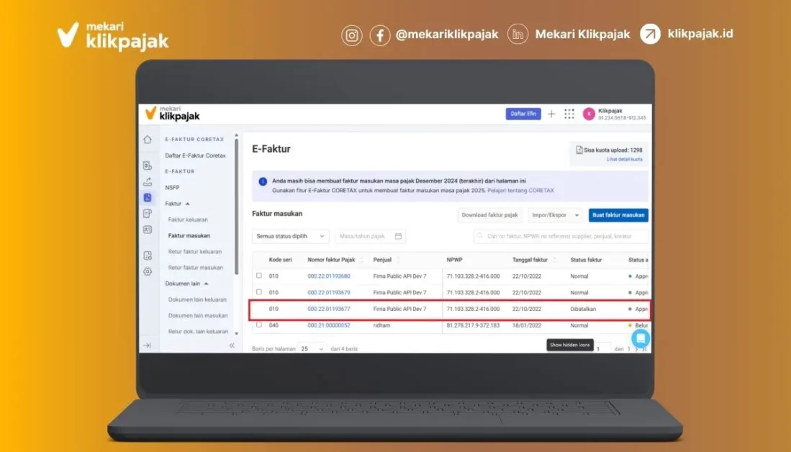Click NPWP cell 81.278.217.9-372.183

(473, 325)
